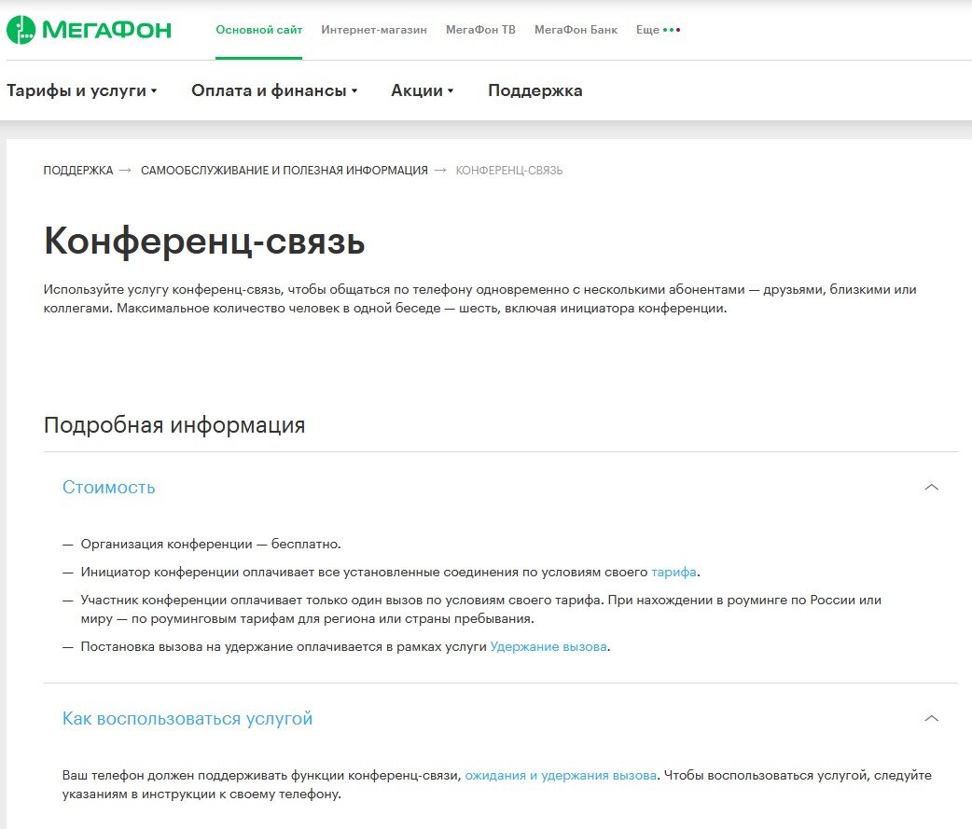Click Подробная информация heading
972x829 pixels.
[174, 425]
